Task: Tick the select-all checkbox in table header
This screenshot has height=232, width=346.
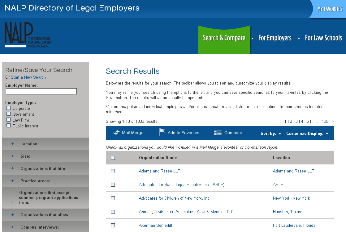Action: [113, 158]
